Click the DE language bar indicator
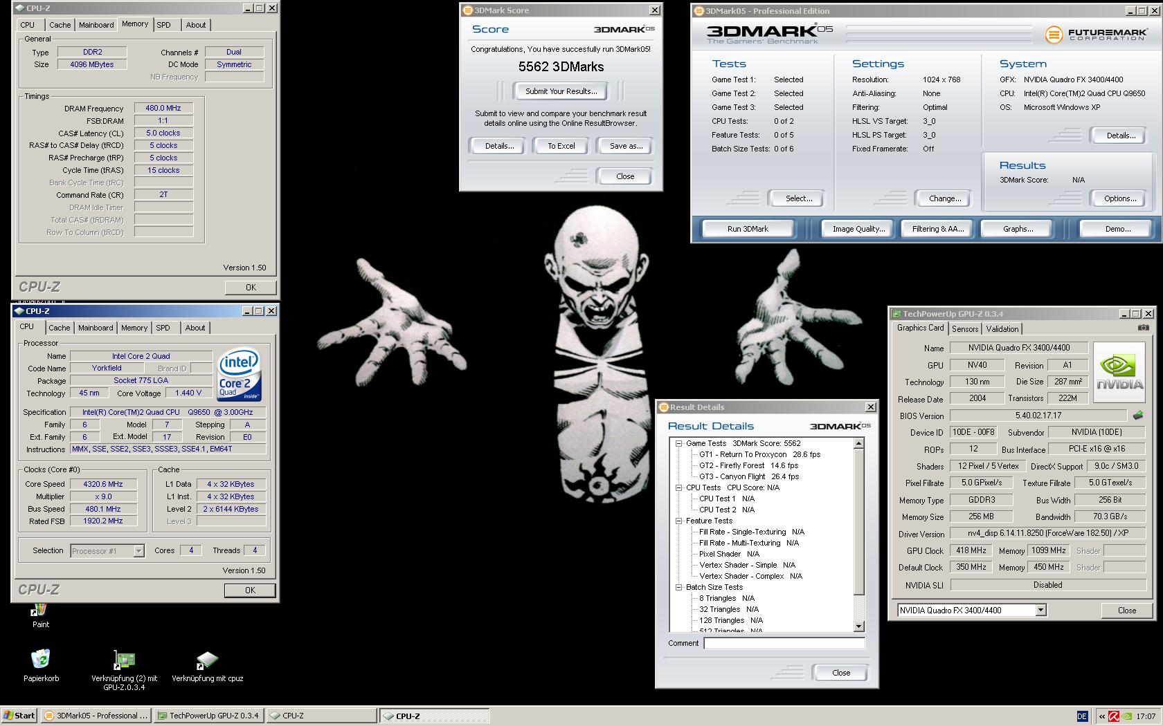The width and height of the screenshot is (1163, 726). point(1082,716)
